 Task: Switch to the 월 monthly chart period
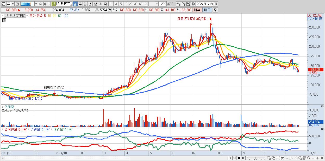pos(85,4)
